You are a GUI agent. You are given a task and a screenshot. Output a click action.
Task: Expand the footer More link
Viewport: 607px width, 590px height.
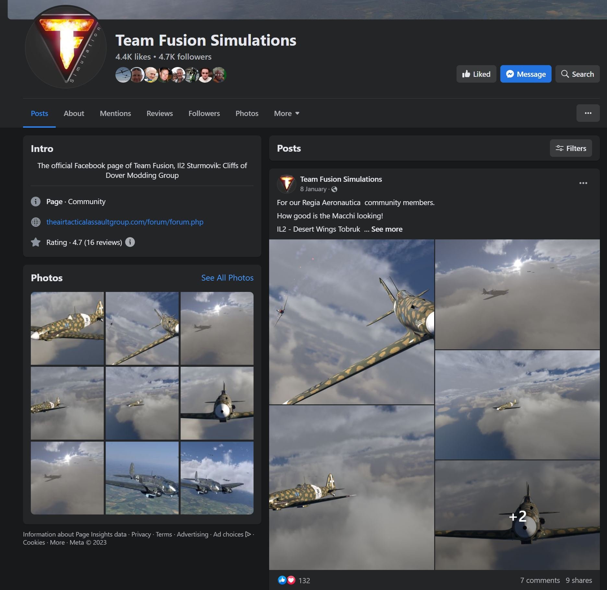click(x=57, y=542)
